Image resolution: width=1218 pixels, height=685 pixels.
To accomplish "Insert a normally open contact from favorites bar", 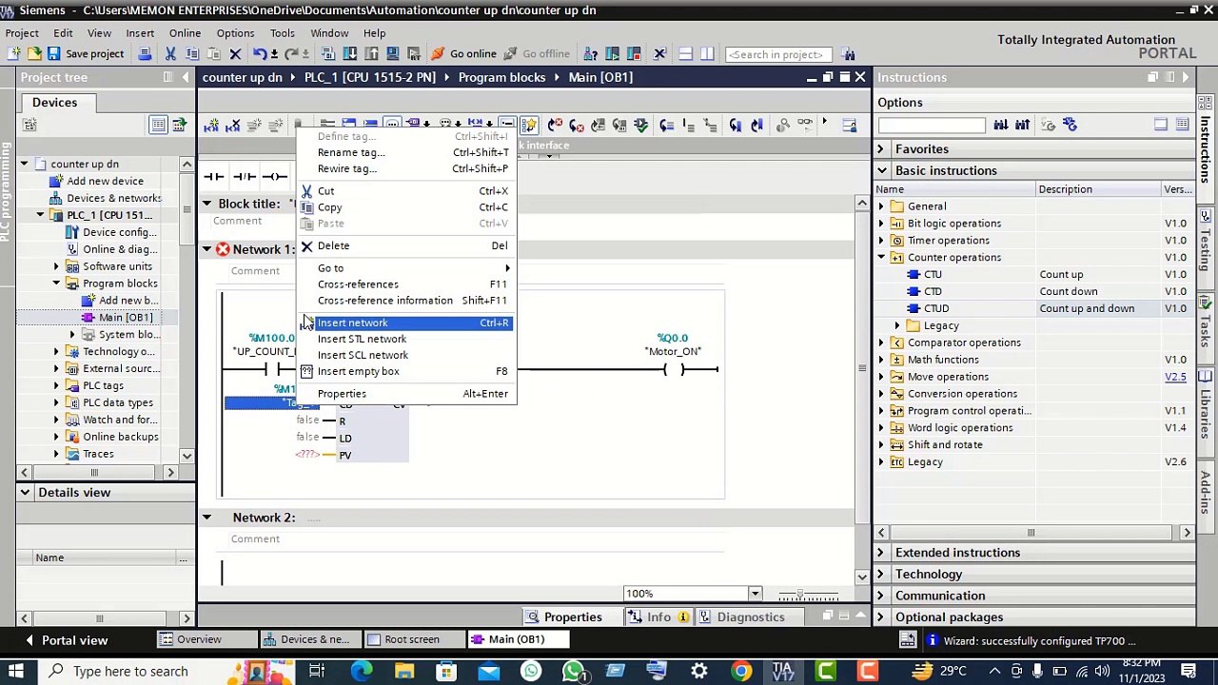I will coord(214,176).
